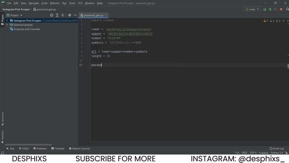Go to previous highlighted error arrow
The width and height of the screenshot is (289, 163).
click(x=284, y=21)
